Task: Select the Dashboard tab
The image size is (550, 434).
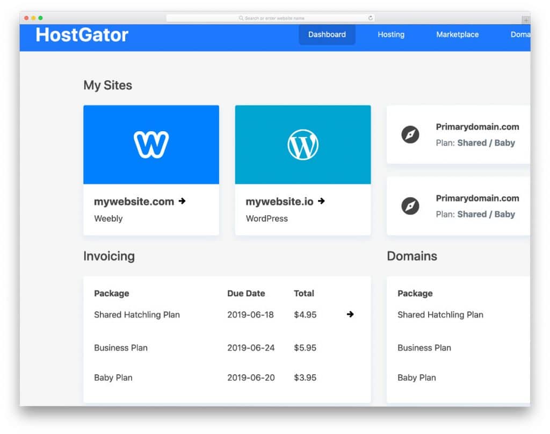Action: click(327, 34)
